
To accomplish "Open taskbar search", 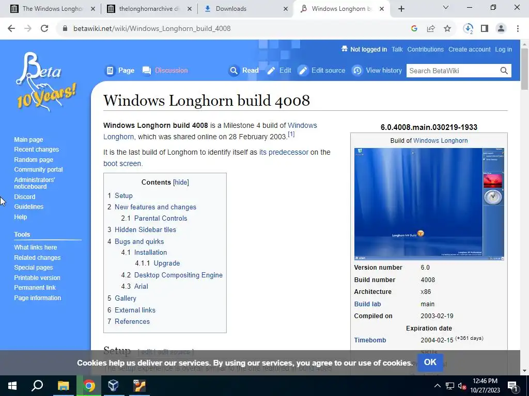I will click(x=37, y=386).
